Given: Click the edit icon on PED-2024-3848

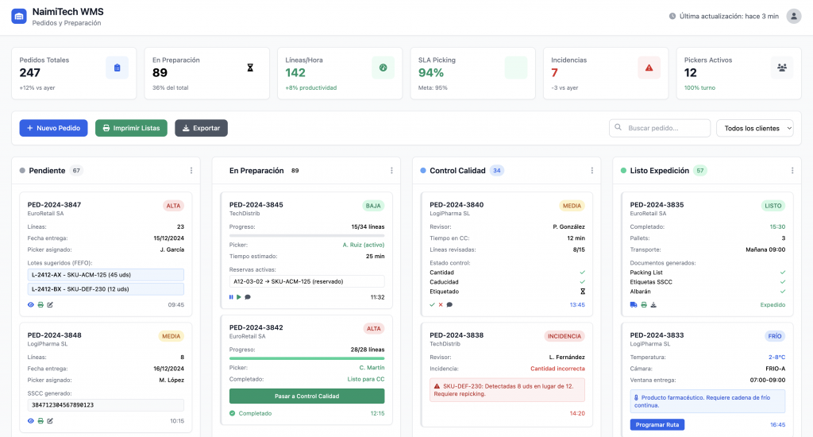Looking at the screenshot, I should point(50,421).
